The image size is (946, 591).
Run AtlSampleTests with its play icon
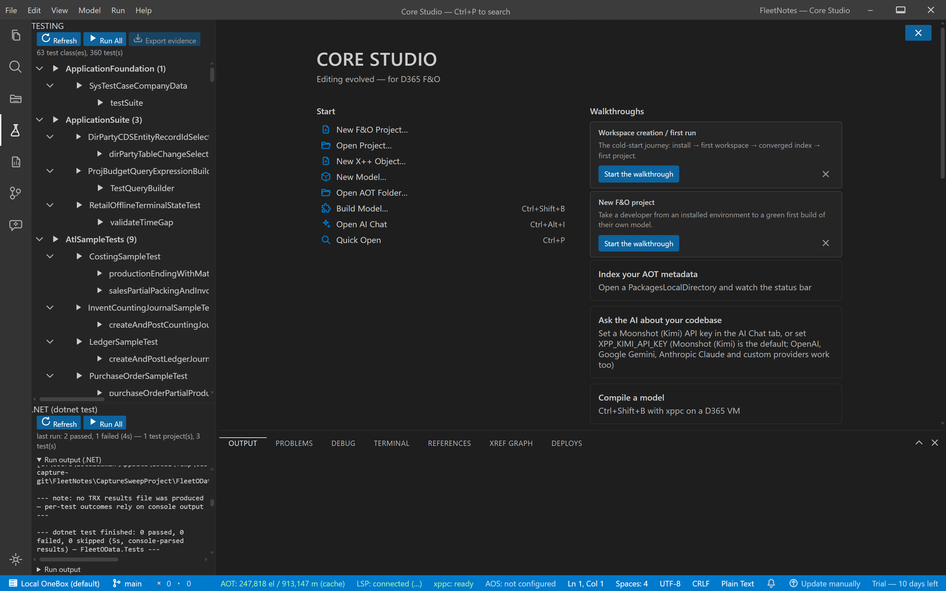pos(56,239)
